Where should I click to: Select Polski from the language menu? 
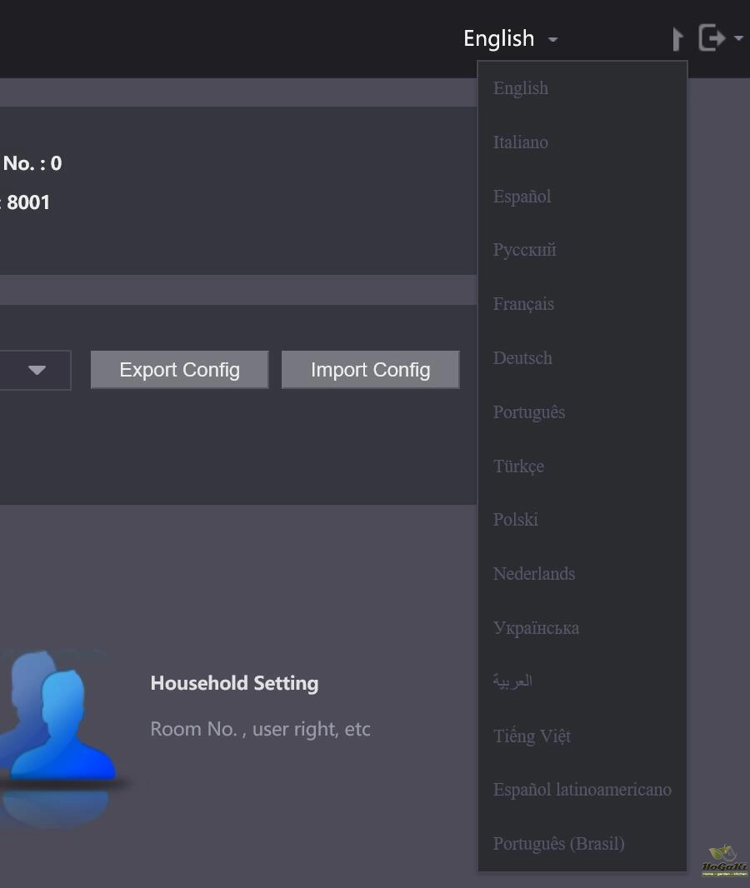click(x=516, y=520)
